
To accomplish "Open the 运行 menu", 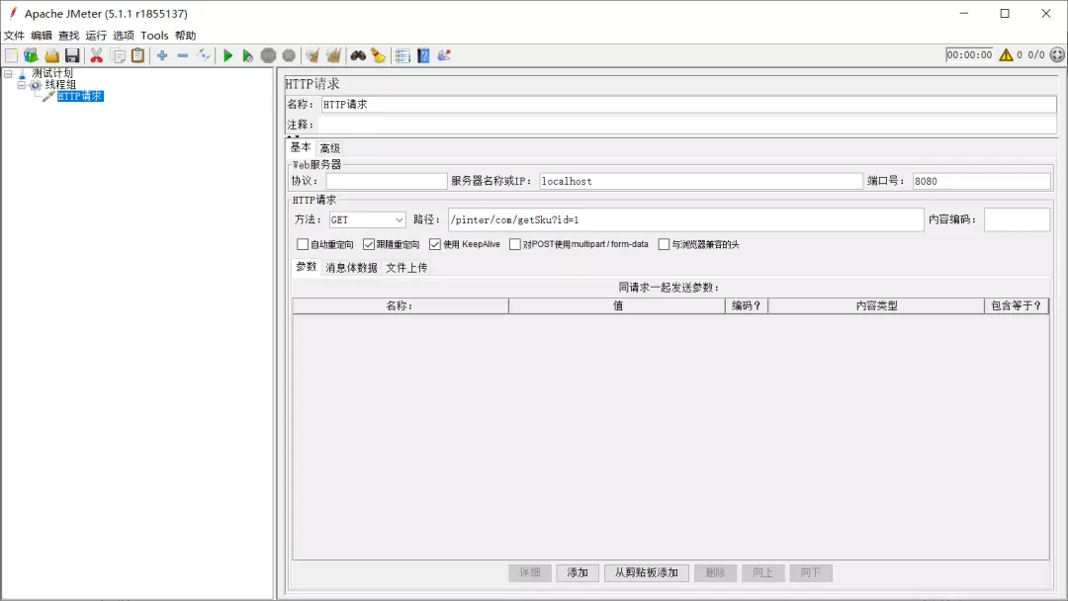I will coord(96,36).
